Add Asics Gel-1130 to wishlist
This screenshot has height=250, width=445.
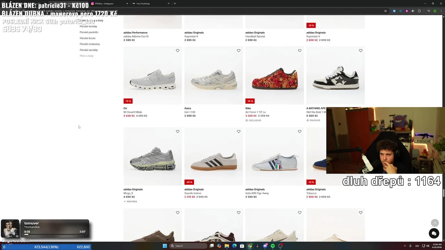238,51
